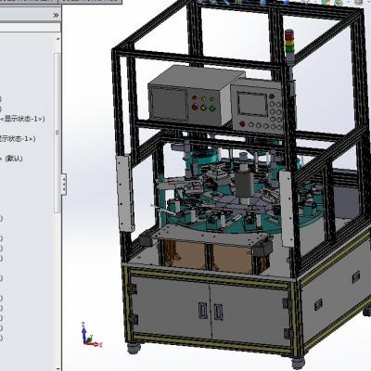Select the (默认) tree item
Screen dimensions: 371x371
point(14,159)
